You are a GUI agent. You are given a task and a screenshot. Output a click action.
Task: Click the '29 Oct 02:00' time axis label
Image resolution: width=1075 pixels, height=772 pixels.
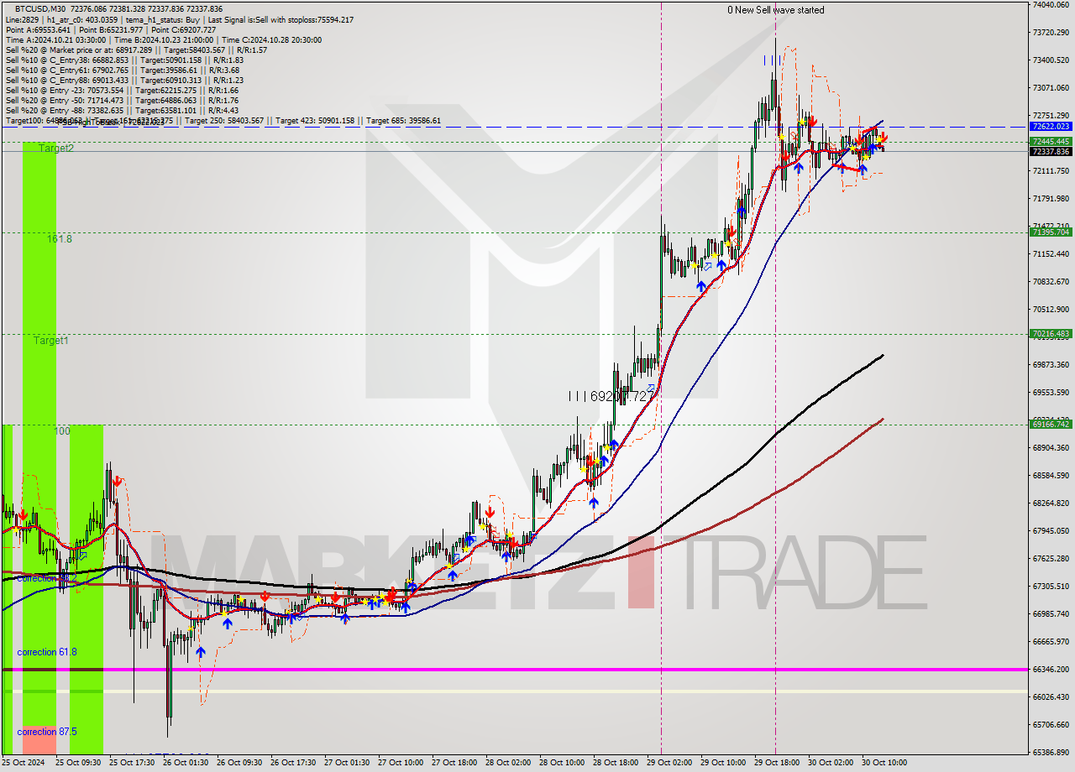669,763
